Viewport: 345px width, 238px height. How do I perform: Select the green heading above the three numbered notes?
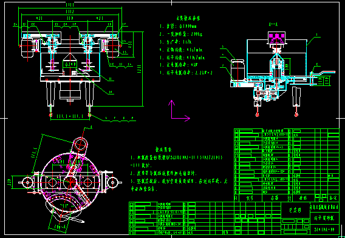click(163, 150)
